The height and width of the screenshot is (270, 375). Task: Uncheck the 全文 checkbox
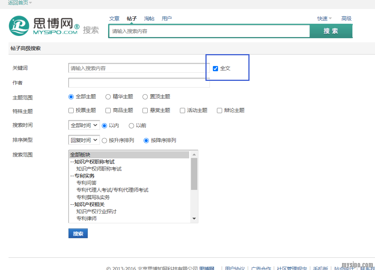[x=215, y=69]
